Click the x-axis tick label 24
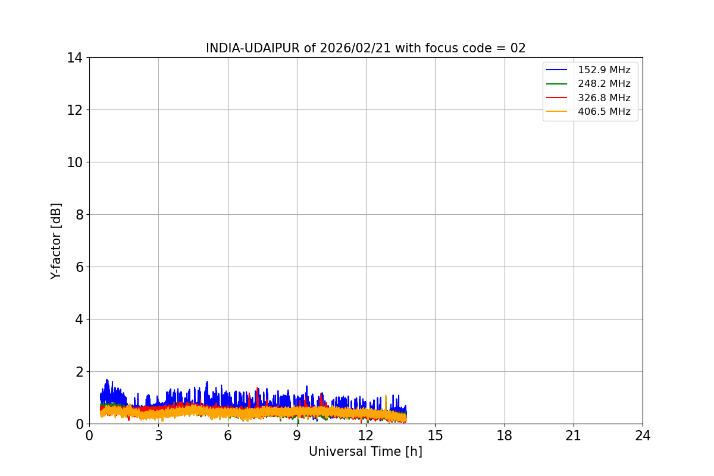Screen dimensions: 714x476 pyautogui.click(x=643, y=436)
